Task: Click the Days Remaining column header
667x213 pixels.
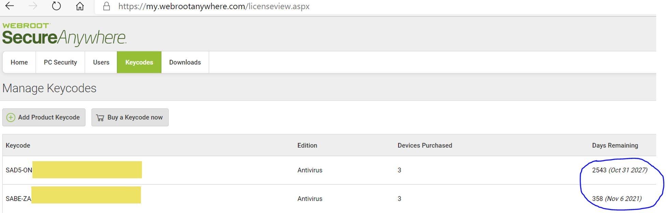Action: 615,146
